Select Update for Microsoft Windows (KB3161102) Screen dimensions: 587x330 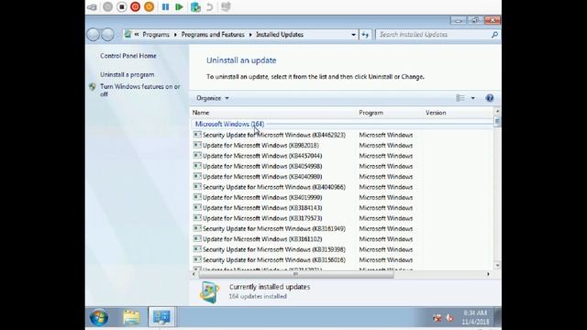point(262,239)
